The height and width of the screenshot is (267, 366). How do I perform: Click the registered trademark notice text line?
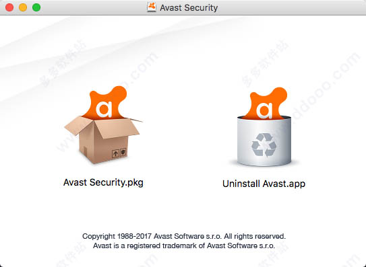pos(184,245)
